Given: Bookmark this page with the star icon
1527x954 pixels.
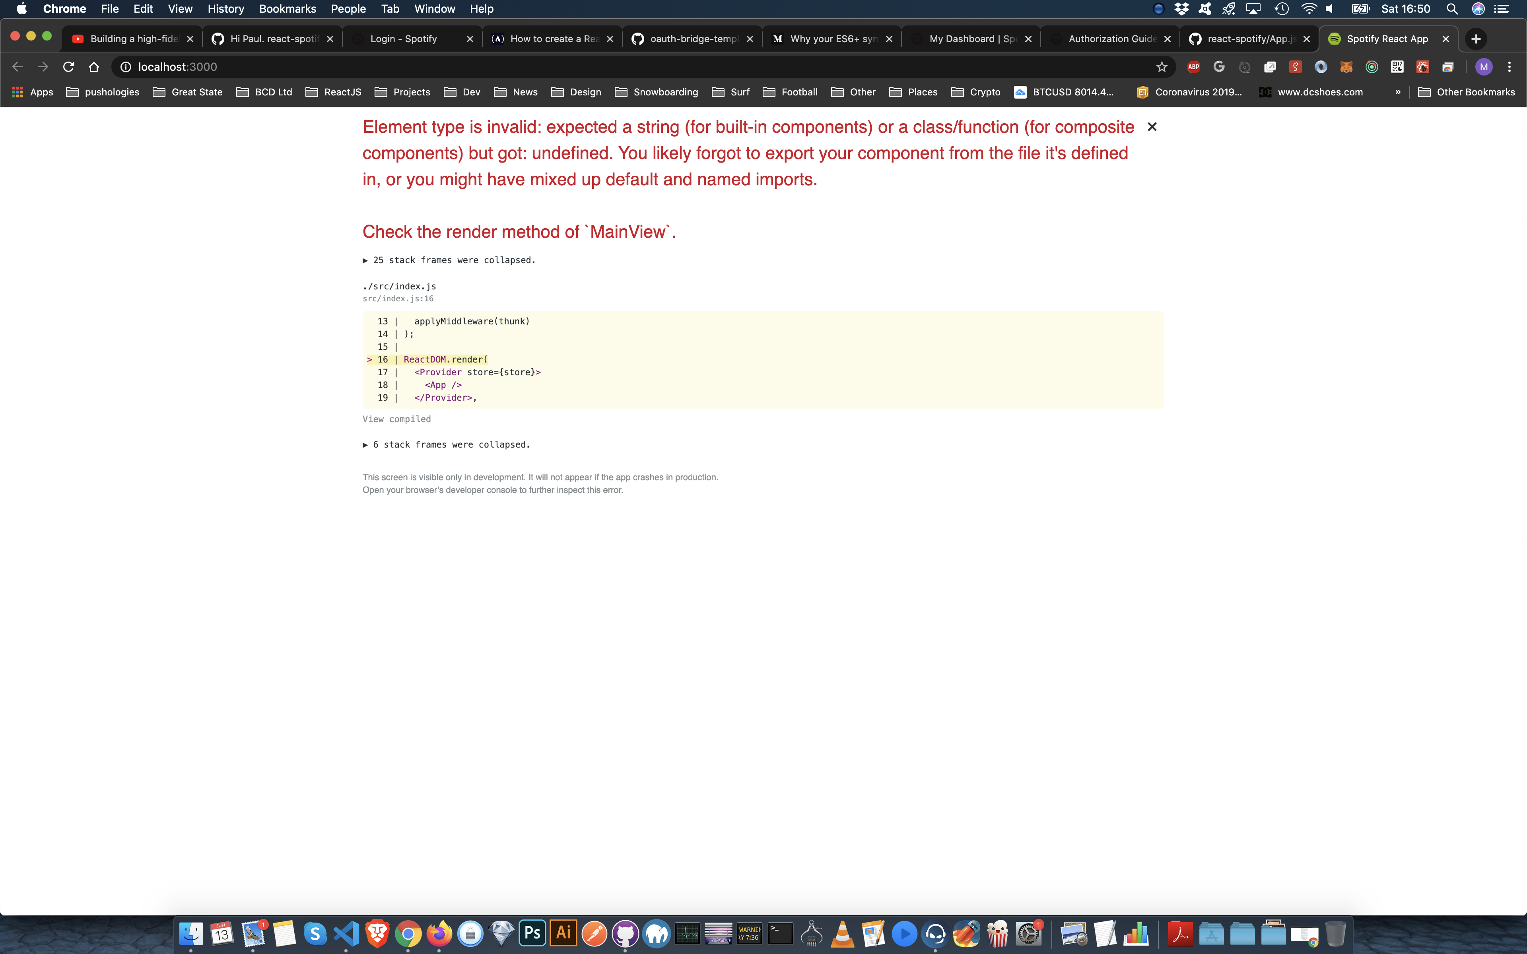Looking at the screenshot, I should pos(1161,66).
